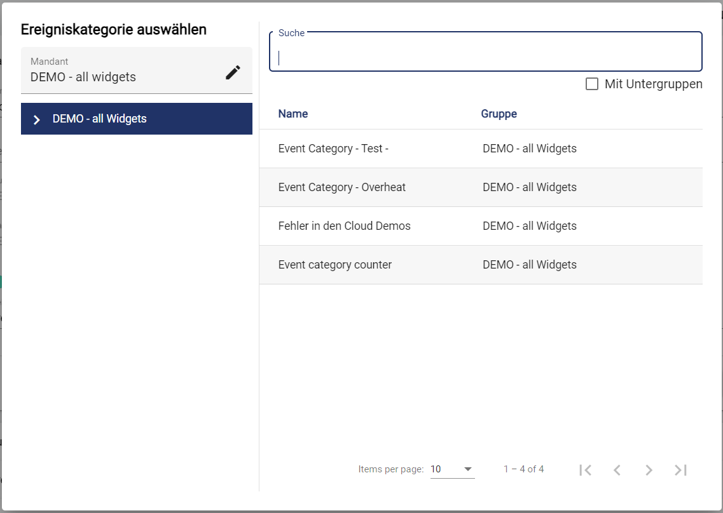Click the Gruppe cell of the Overheat row

(x=529, y=187)
